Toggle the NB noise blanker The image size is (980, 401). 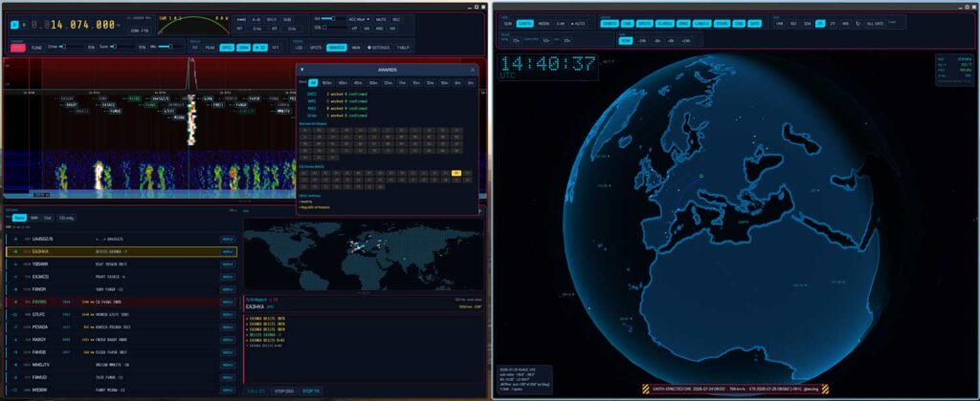tap(367, 28)
